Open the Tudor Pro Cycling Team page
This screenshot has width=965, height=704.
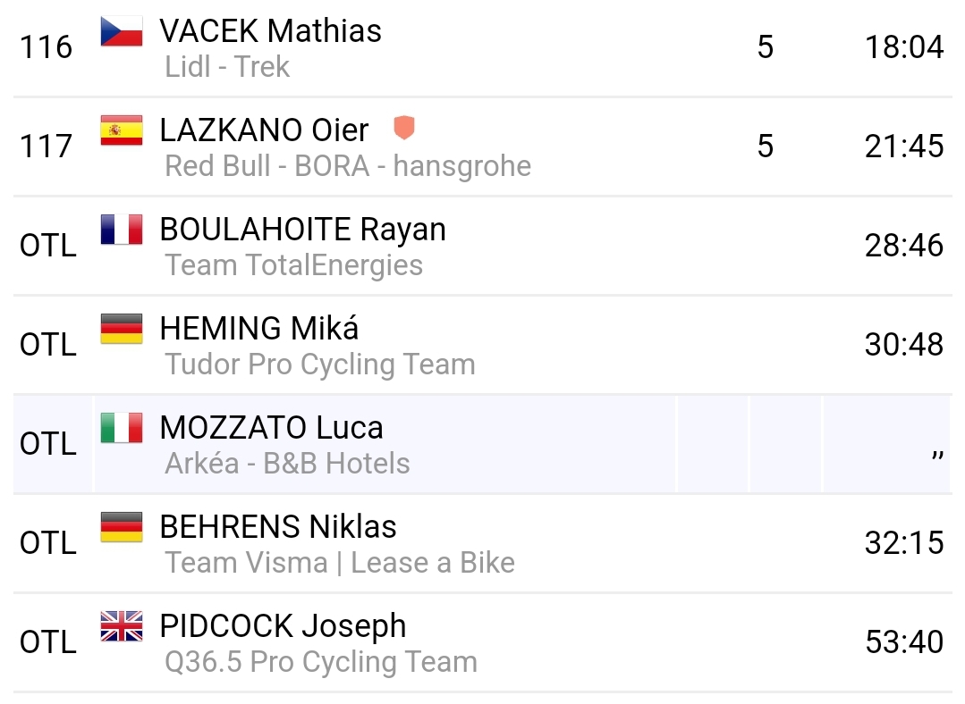coord(319,365)
